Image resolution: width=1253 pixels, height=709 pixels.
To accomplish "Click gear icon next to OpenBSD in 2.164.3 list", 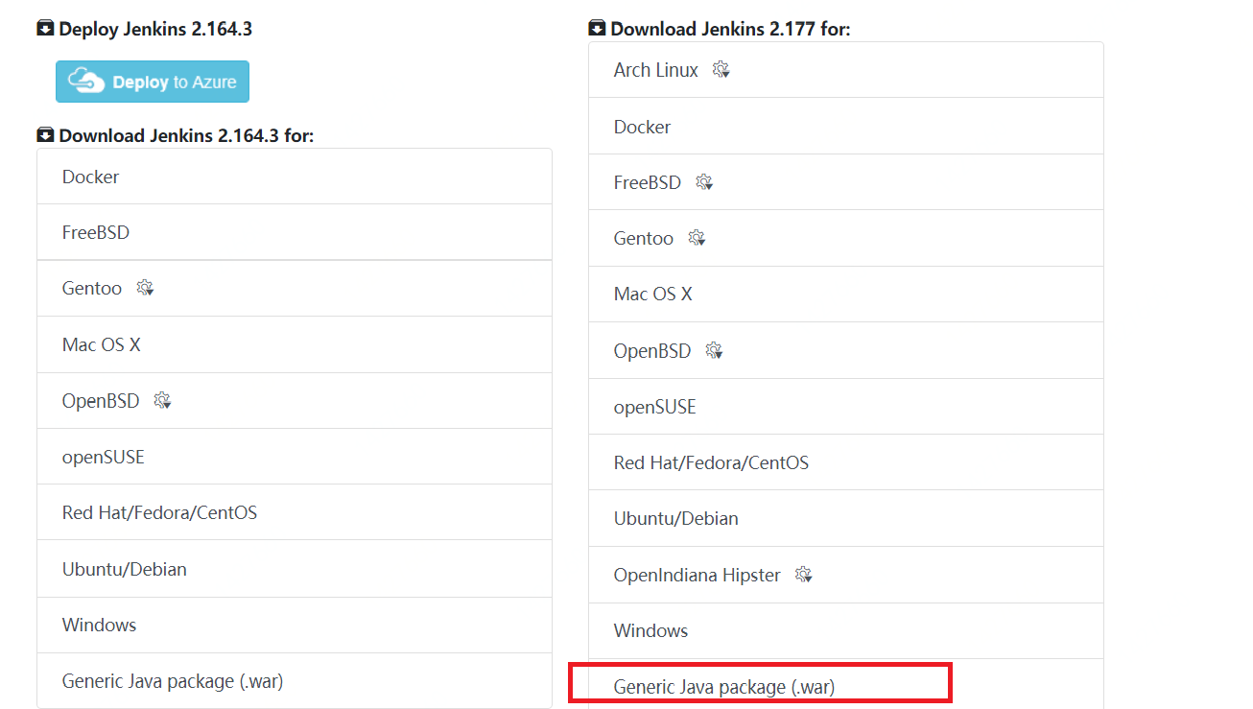I will [162, 400].
